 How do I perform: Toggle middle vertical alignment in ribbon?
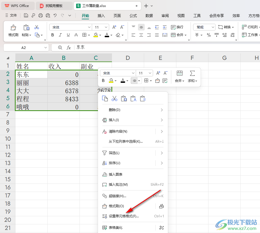pyautogui.click(x=141, y=27)
